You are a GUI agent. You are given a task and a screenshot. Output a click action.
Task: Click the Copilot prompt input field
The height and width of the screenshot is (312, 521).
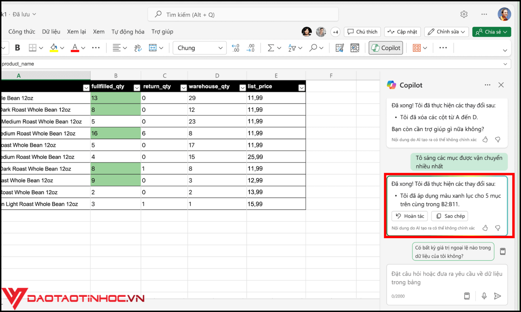[447, 278]
